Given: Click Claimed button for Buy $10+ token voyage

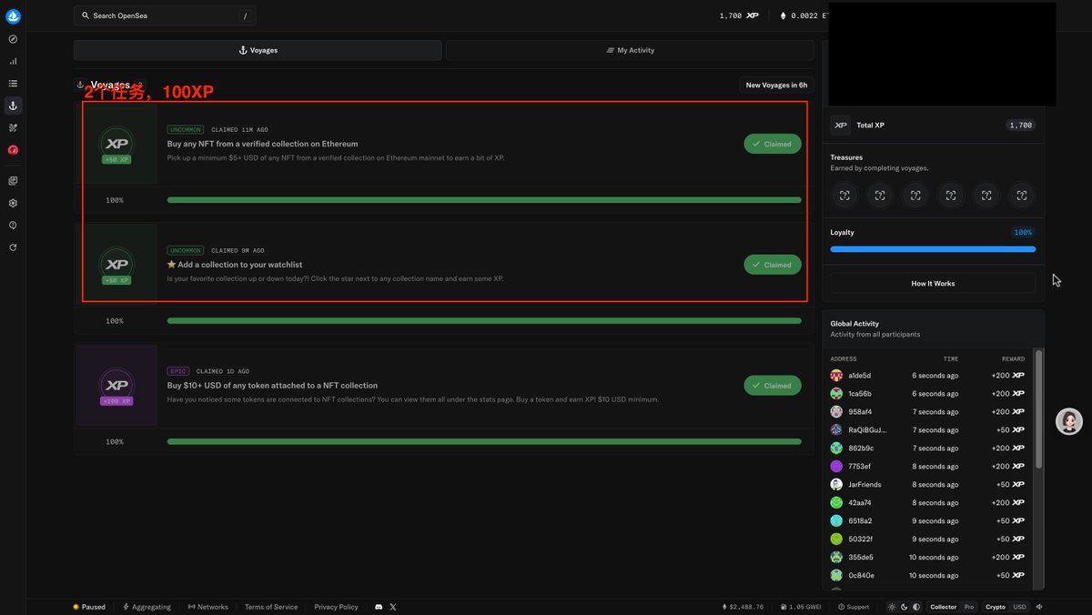Looking at the screenshot, I should (773, 386).
